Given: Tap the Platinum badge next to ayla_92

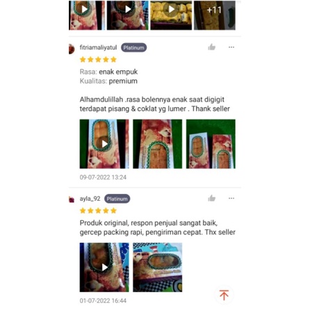Looking at the screenshot, I should point(117,199).
